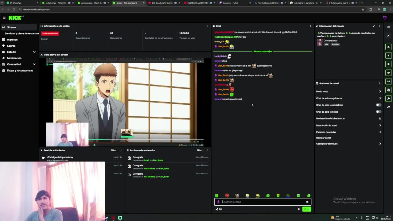393x221 pixels.
Task: Toggle the chat bubble panel icon
Action: pos(388,73)
